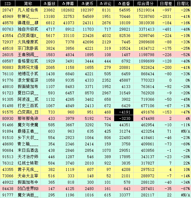Click SID cell 45969

pyautogui.click(x=8, y=16)
